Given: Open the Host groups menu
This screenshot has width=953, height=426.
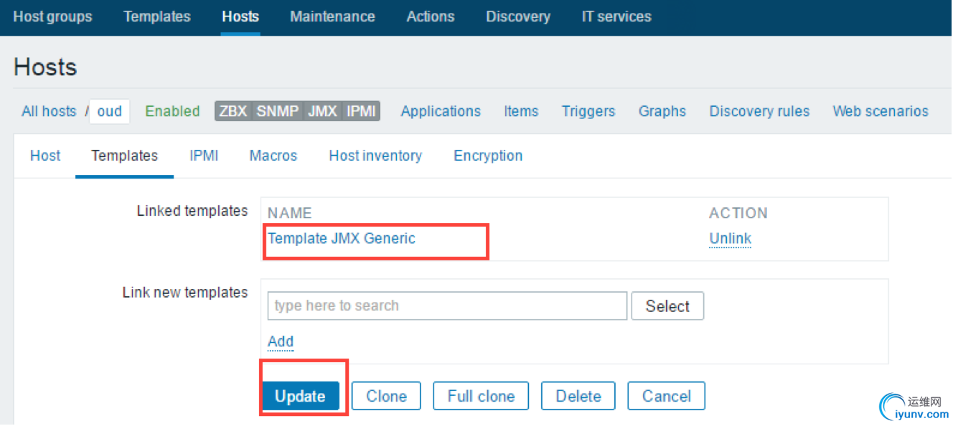Looking at the screenshot, I should point(52,16).
